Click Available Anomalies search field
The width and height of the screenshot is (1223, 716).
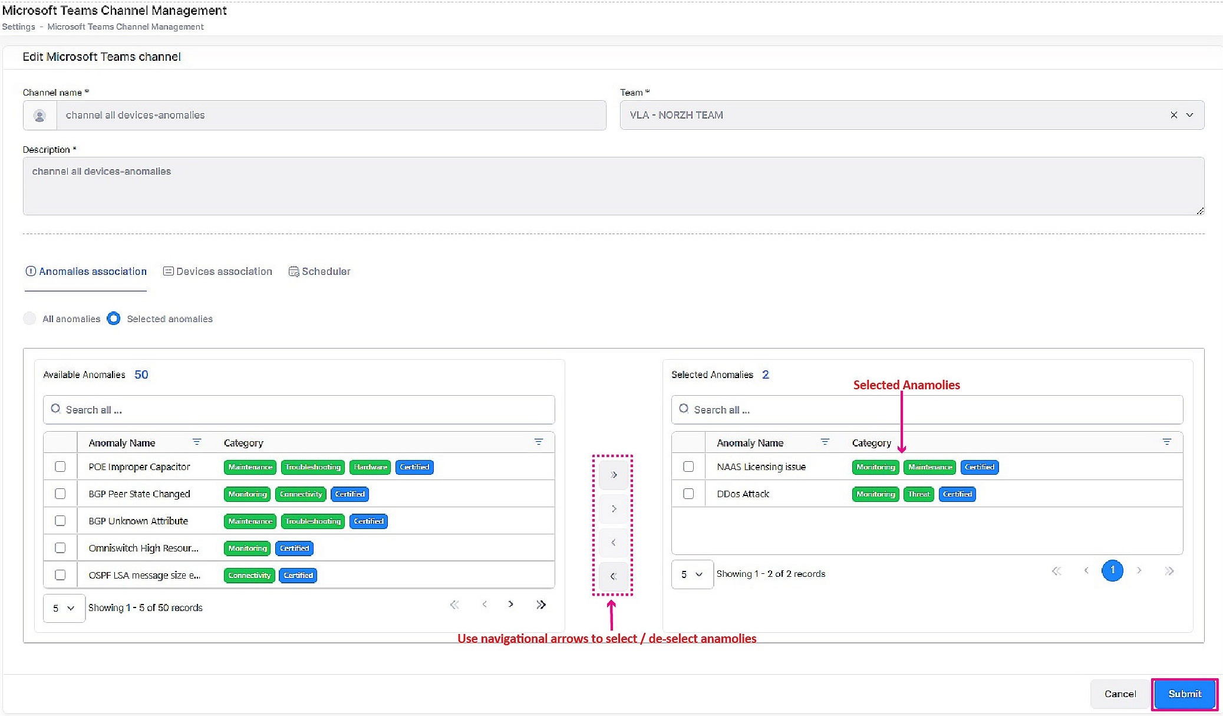pyautogui.click(x=299, y=409)
